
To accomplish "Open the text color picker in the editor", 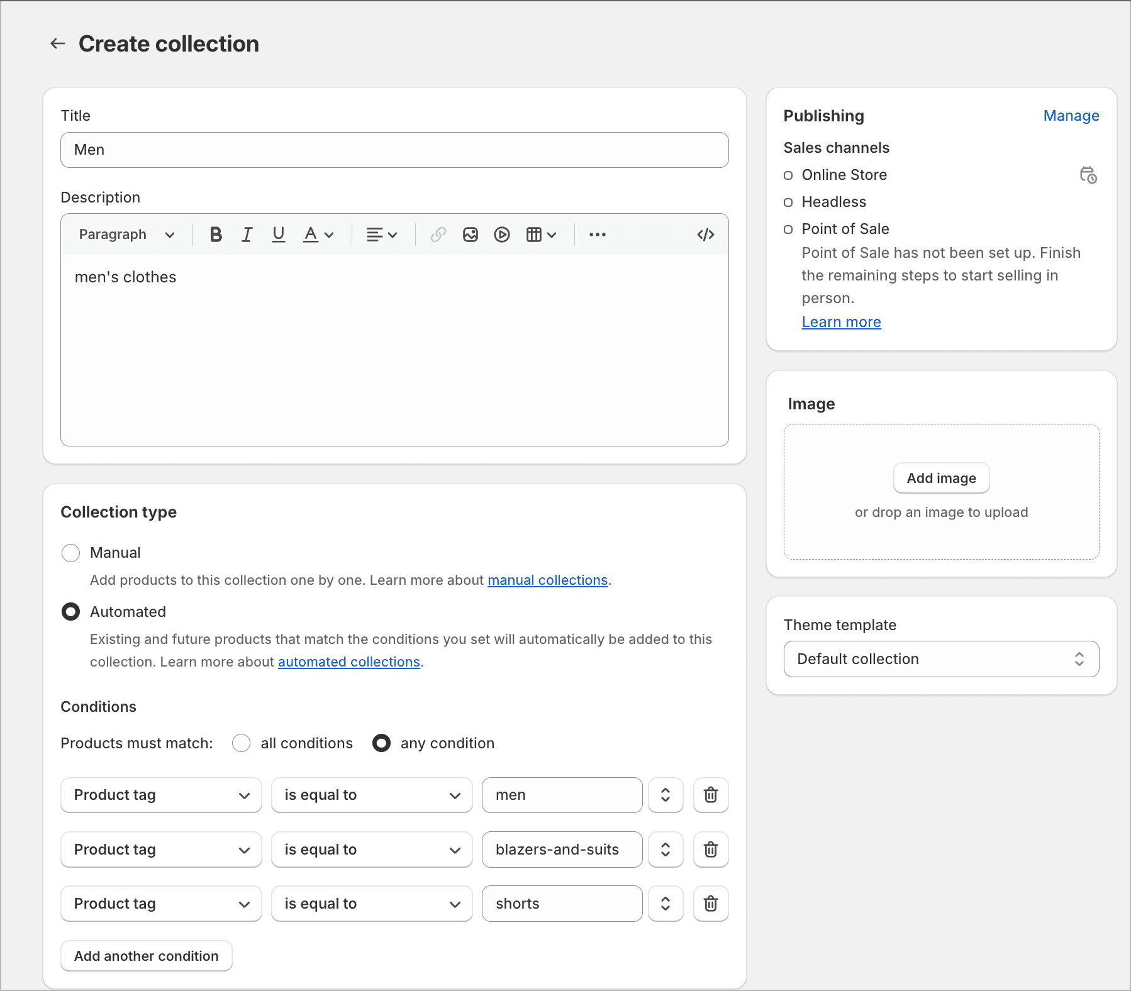I will pos(317,234).
